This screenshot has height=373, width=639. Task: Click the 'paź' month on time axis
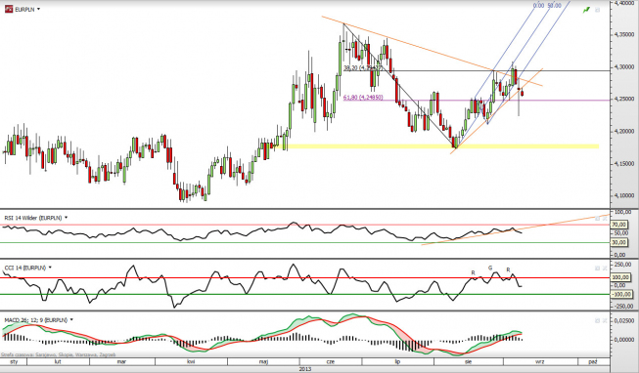593,361
